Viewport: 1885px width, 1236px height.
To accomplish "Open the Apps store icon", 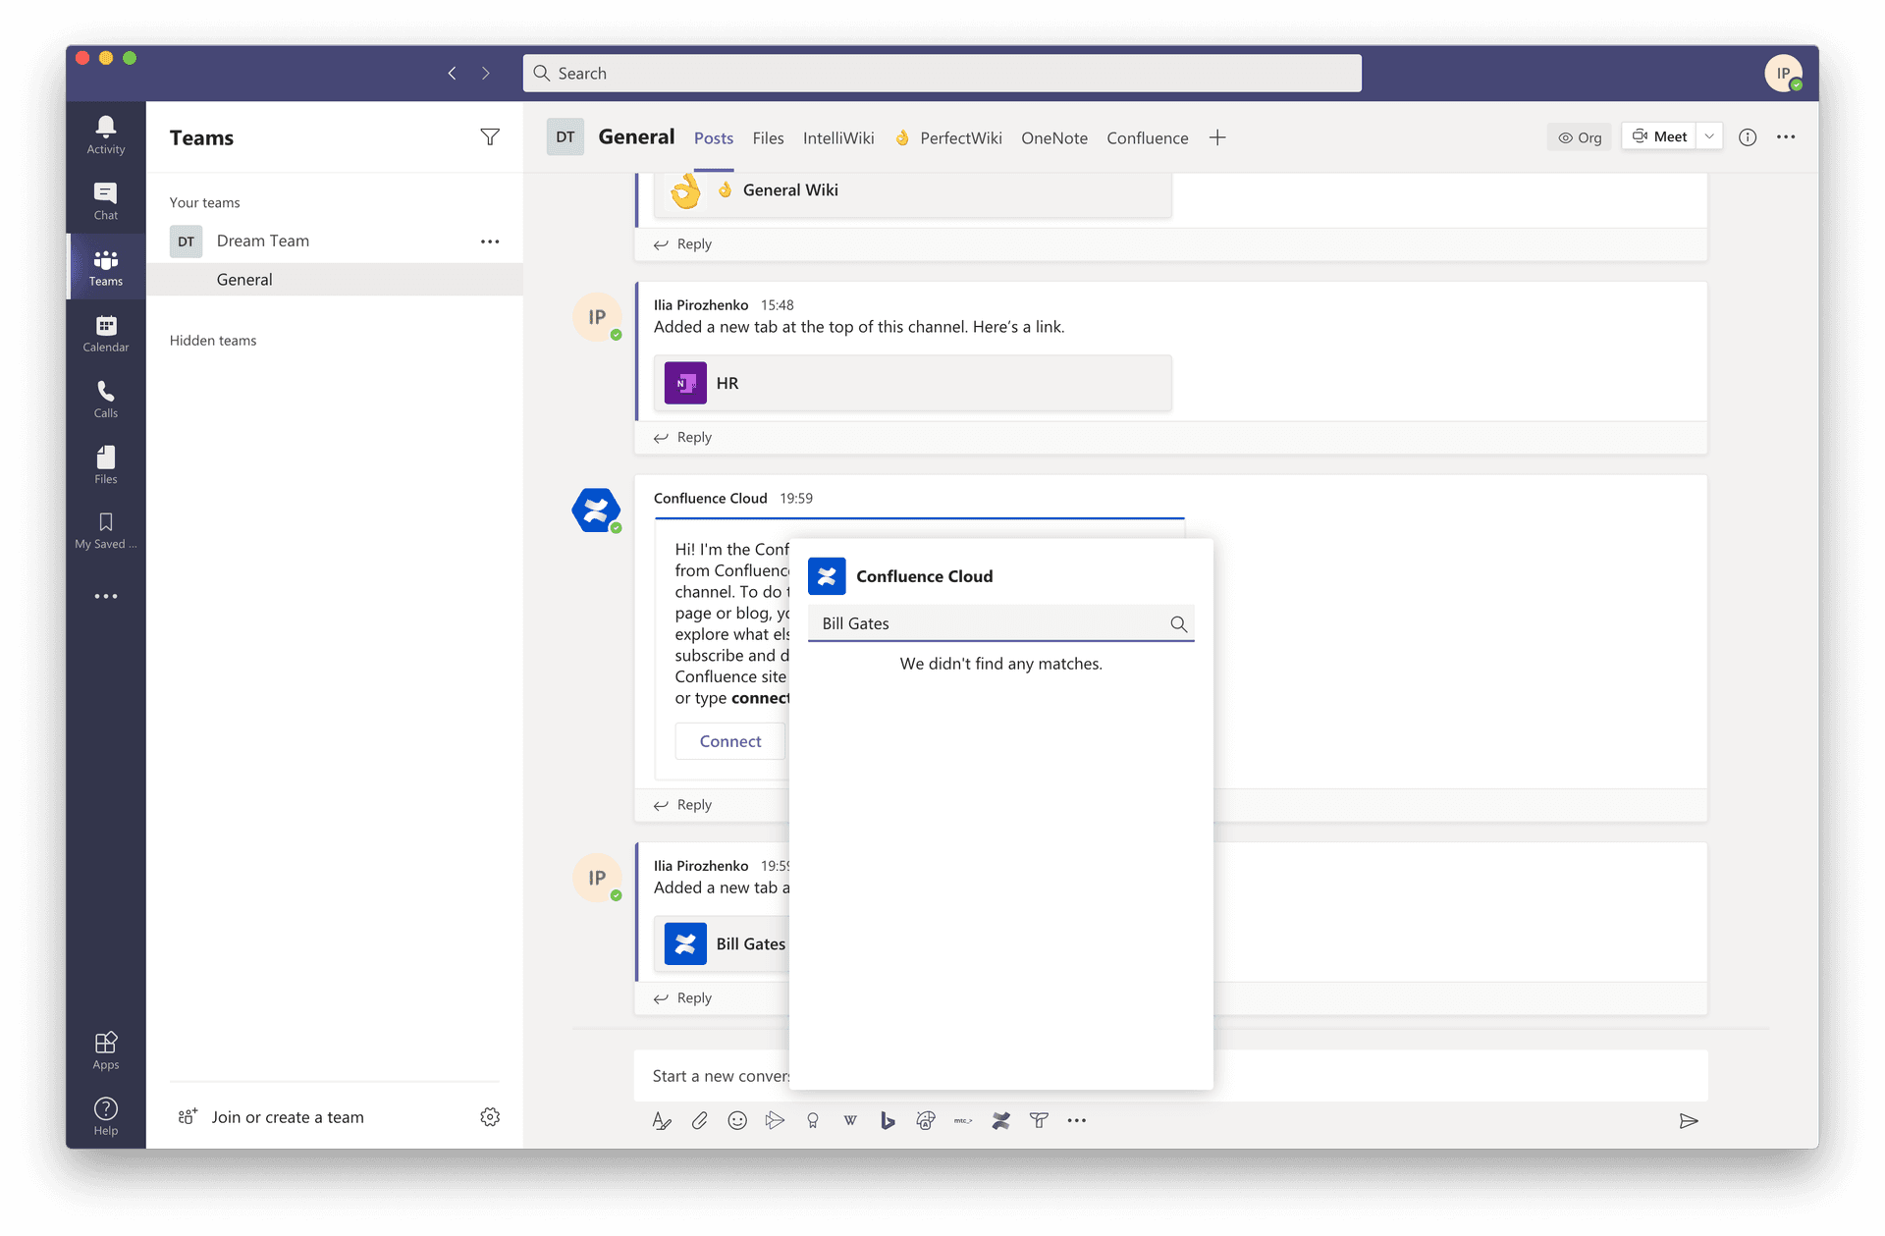I will pos(105,1047).
